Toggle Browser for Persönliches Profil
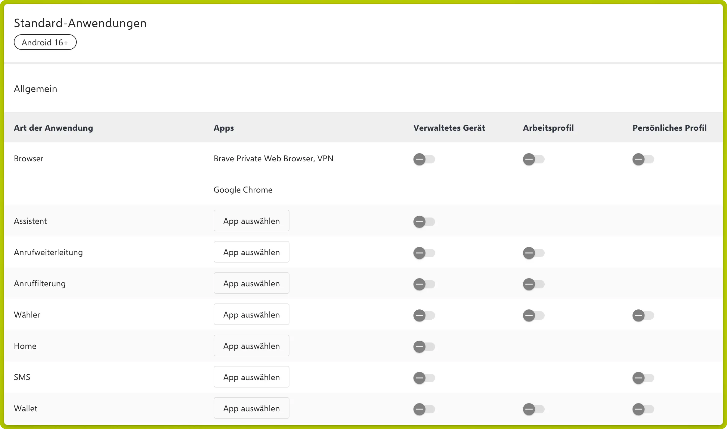This screenshot has height=429, width=727. click(x=643, y=159)
